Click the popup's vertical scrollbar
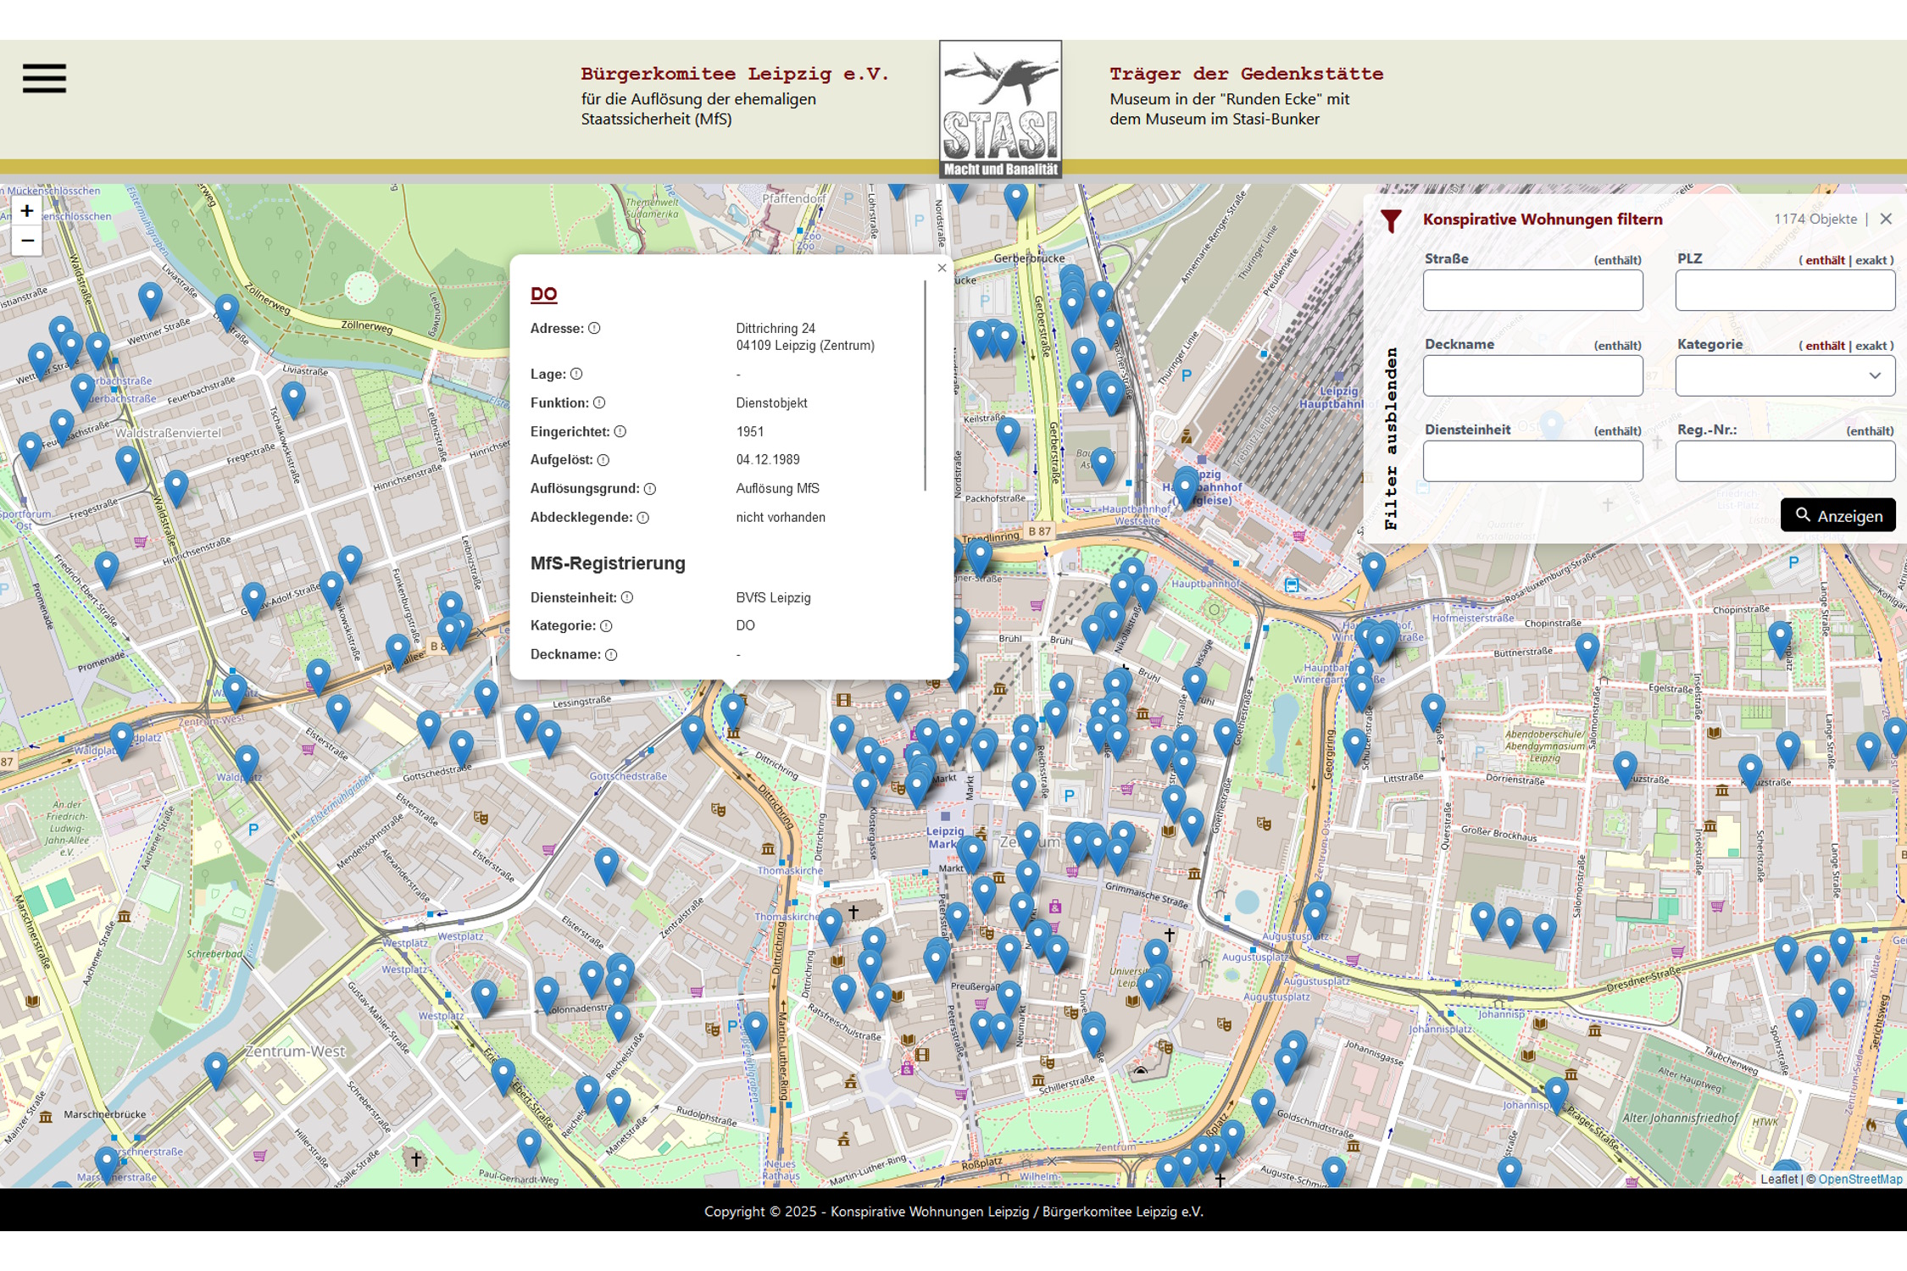 pos(926,386)
